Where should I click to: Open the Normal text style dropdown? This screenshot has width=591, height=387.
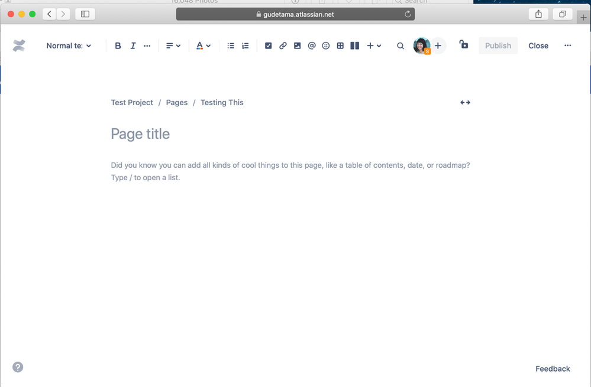(x=69, y=45)
